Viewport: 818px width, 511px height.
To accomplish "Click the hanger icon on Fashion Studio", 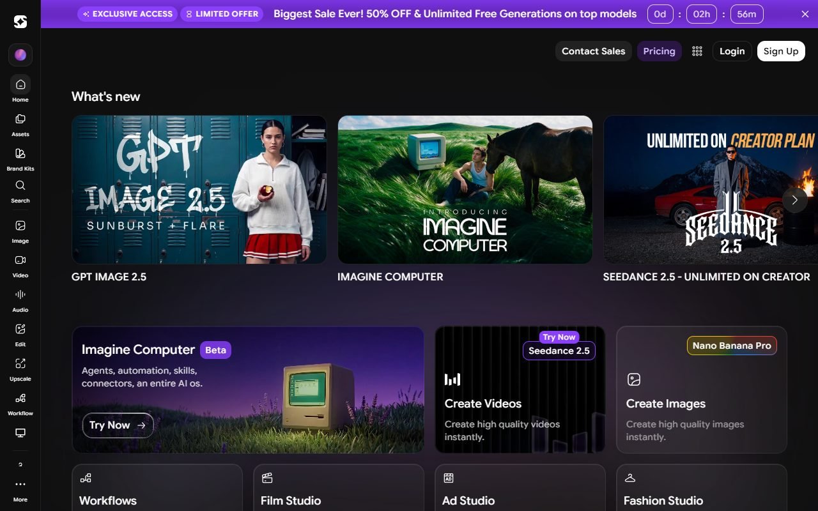I will point(630,478).
